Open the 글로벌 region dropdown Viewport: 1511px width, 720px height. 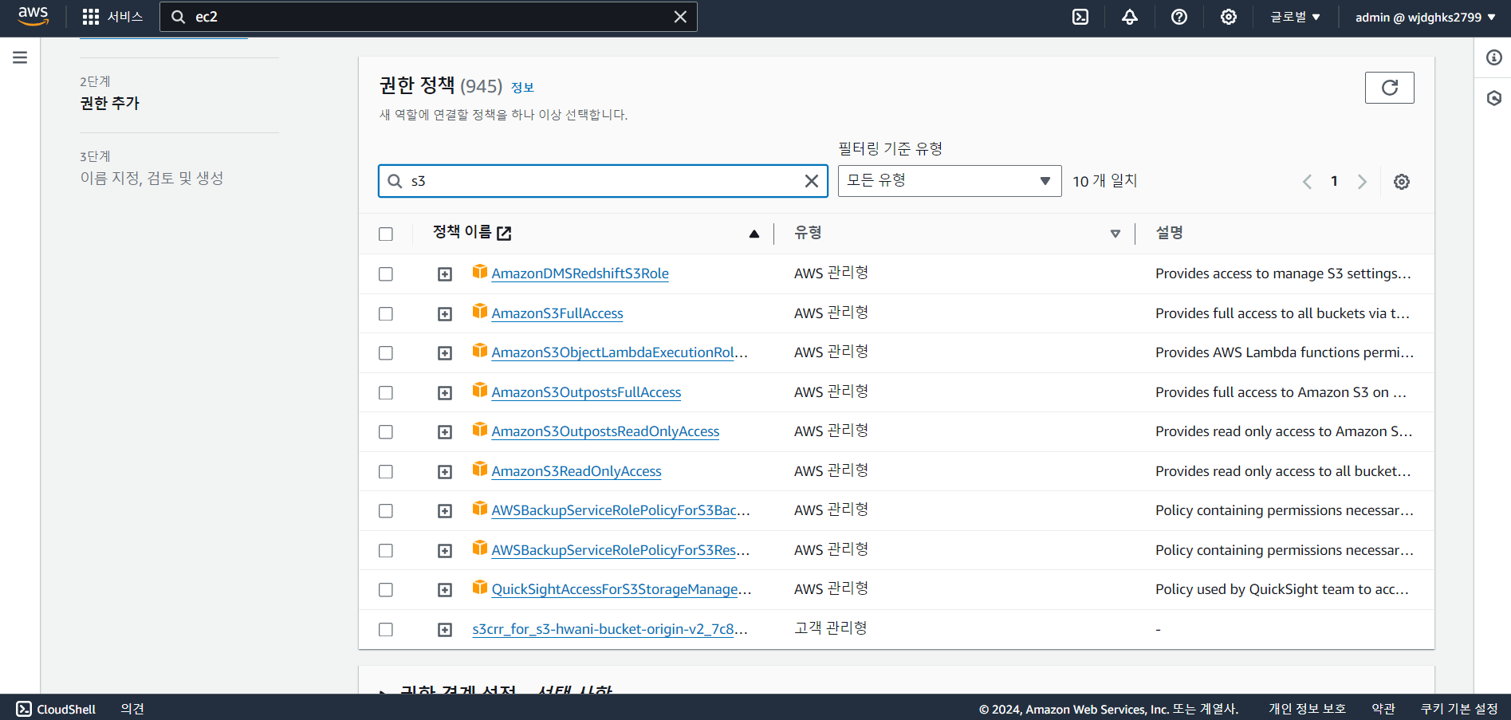coord(1296,17)
